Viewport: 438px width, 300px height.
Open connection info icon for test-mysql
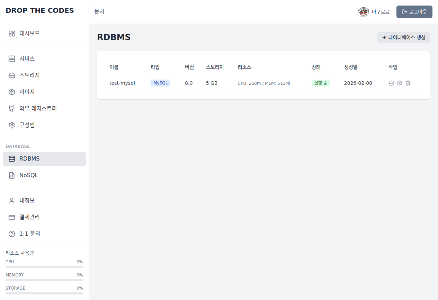coord(391,83)
